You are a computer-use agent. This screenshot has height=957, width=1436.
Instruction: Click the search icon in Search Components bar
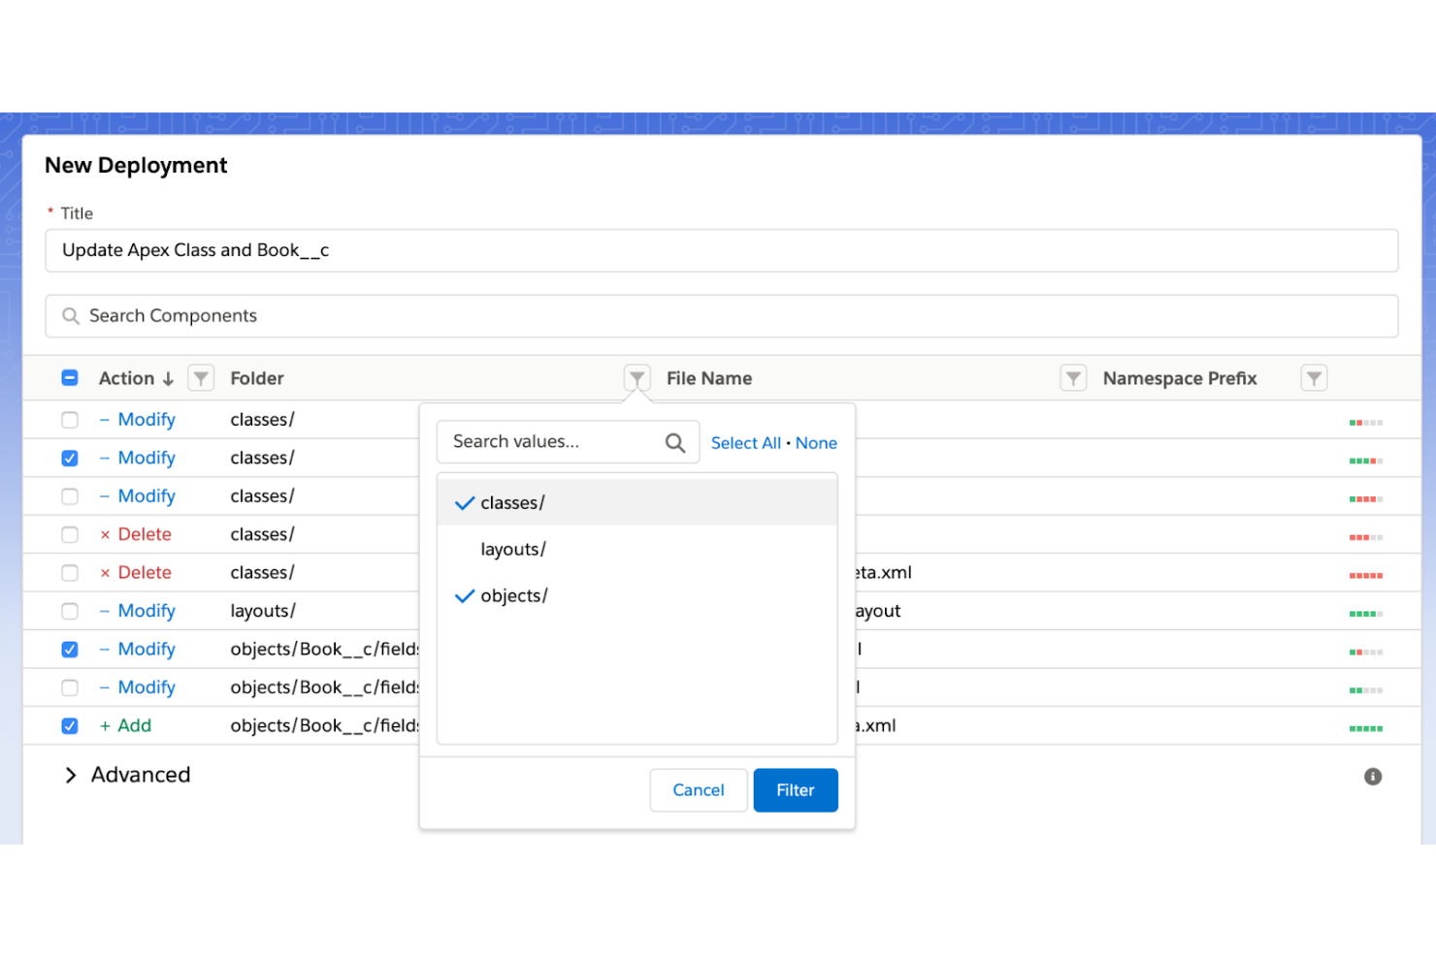[70, 315]
